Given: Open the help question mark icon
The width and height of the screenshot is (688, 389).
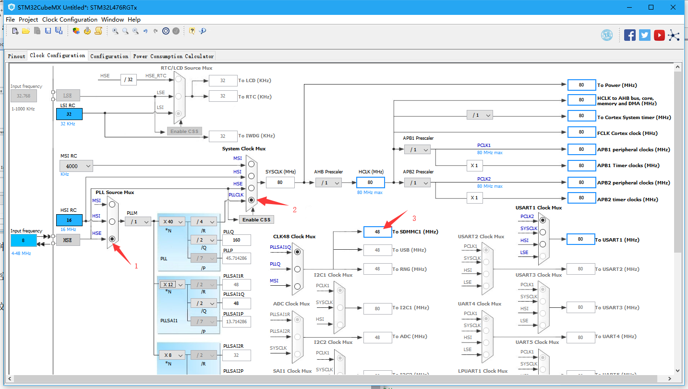Looking at the screenshot, I should click(191, 30).
